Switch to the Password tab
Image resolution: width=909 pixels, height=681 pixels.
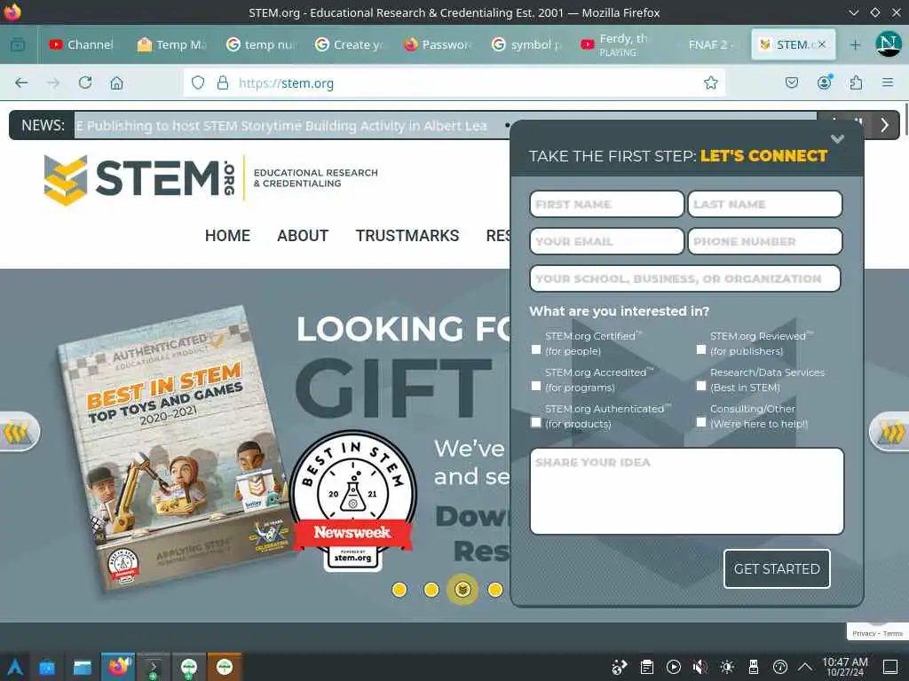tap(439, 44)
